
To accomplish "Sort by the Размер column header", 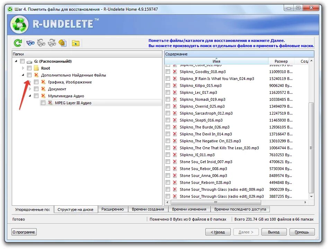I will click(281, 61).
